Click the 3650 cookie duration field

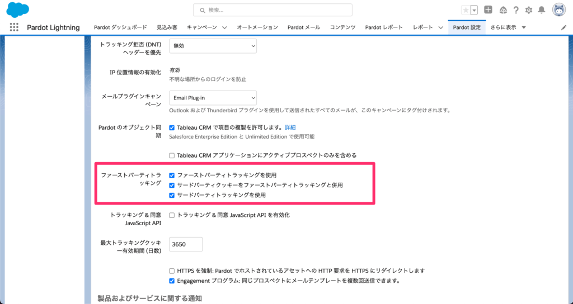pos(186,244)
